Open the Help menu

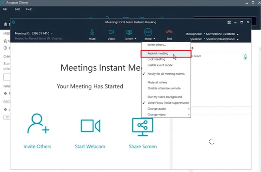29,9
